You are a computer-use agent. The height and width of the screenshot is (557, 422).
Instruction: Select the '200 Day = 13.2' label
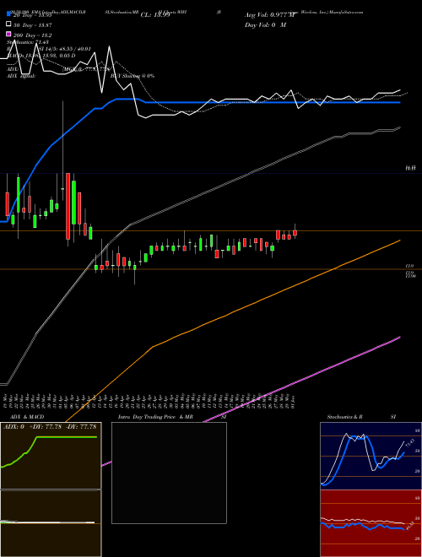point(32,35)
